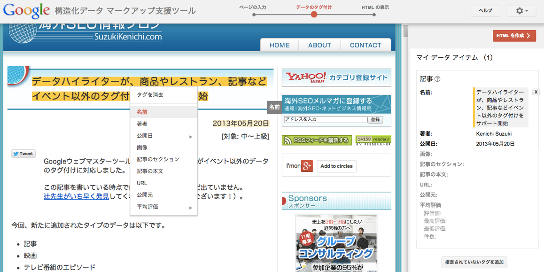Expand the 公開日 submenu
The image size is (544, 272).
pos(164,136)
